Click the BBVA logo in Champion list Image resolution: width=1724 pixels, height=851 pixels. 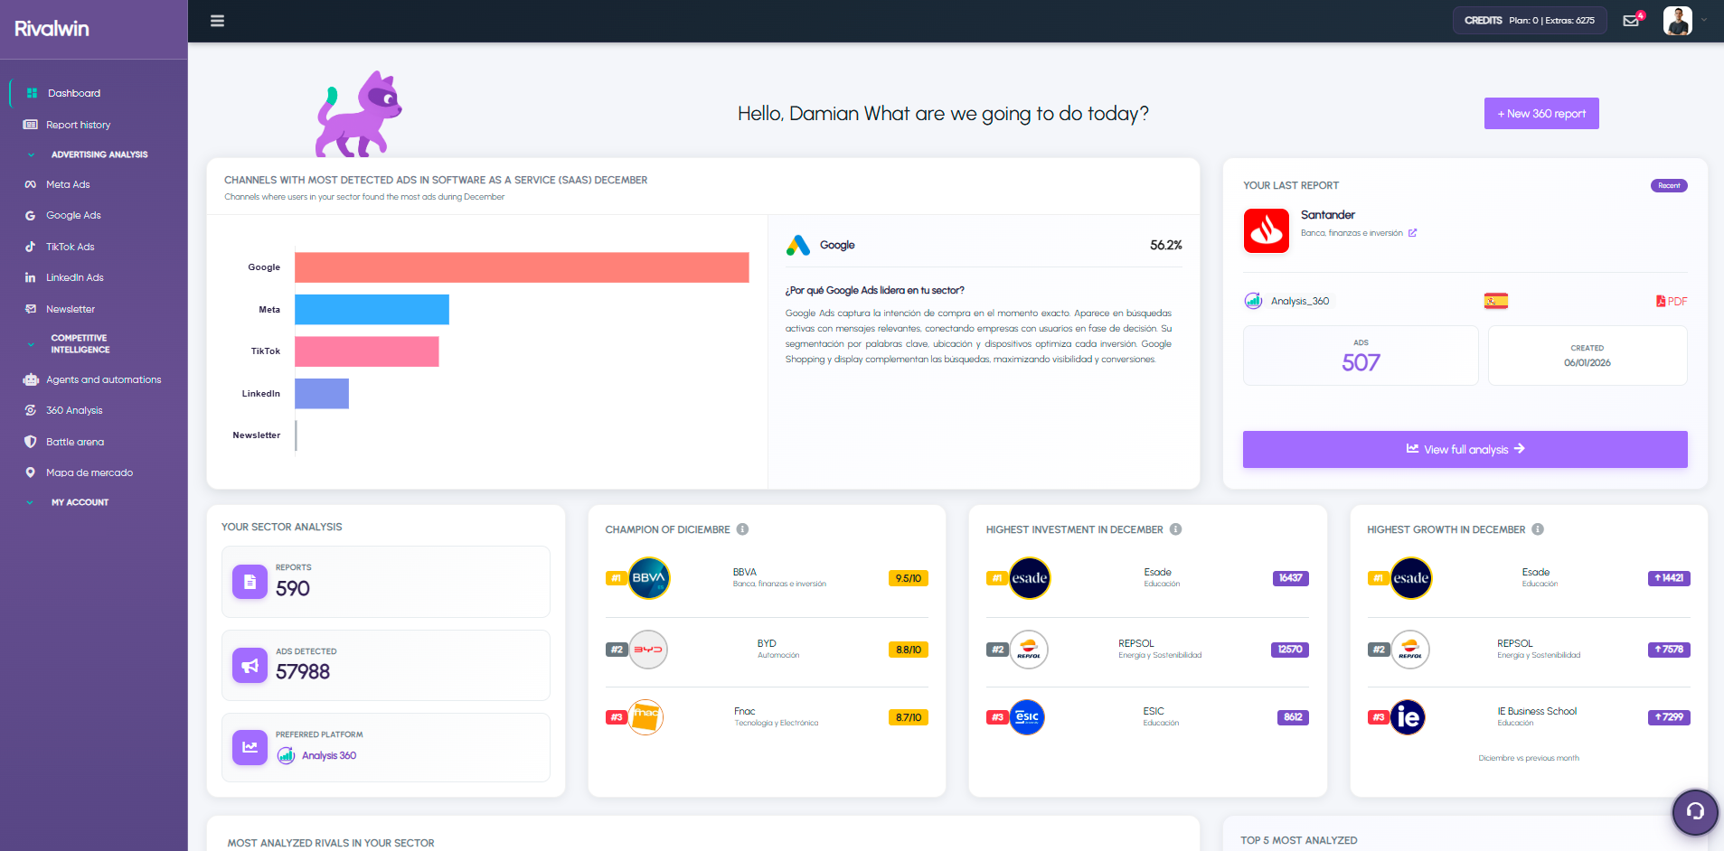tap(648, 578)
